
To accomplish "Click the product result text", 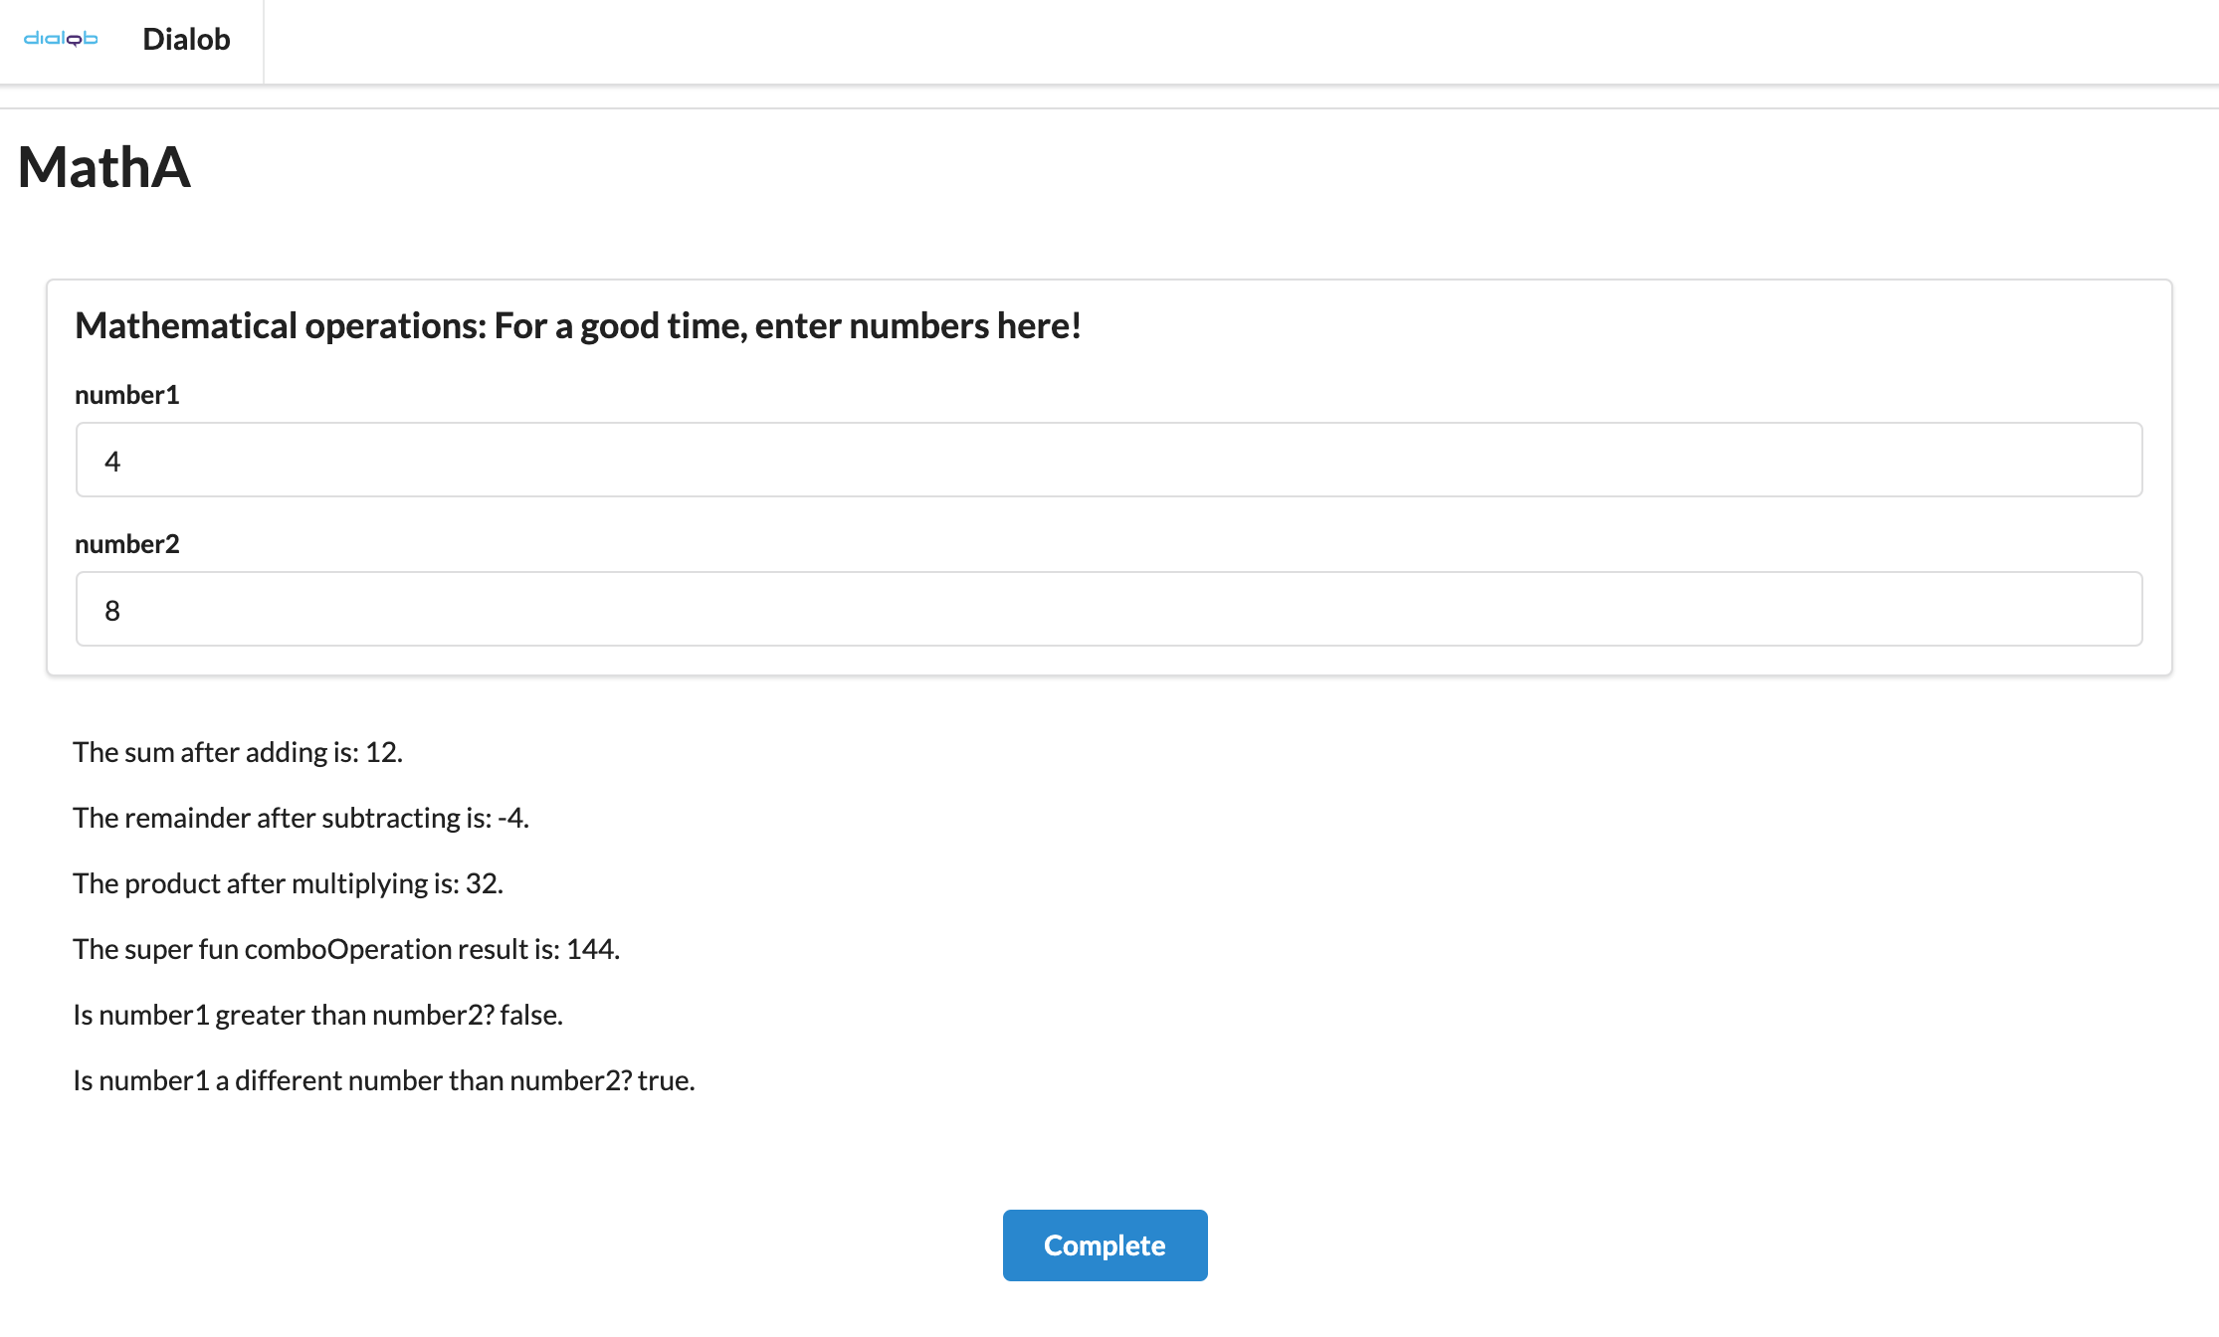I will [288, 882].
